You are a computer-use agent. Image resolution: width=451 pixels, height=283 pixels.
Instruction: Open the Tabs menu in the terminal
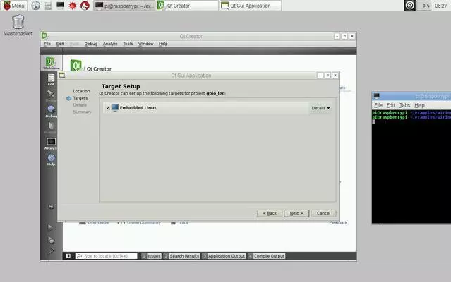pyautogui.click(x=404, y=105)
